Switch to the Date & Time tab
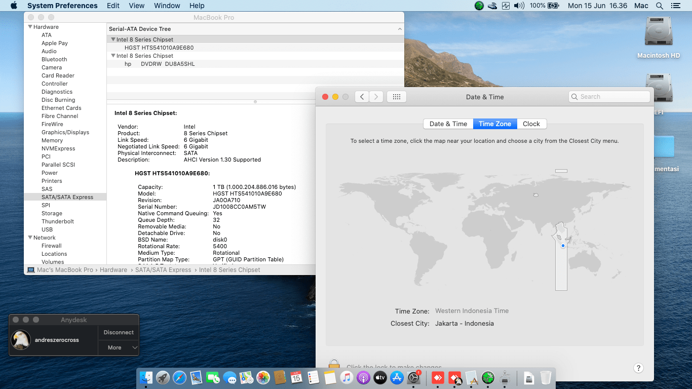 click(x=448, y=124)
